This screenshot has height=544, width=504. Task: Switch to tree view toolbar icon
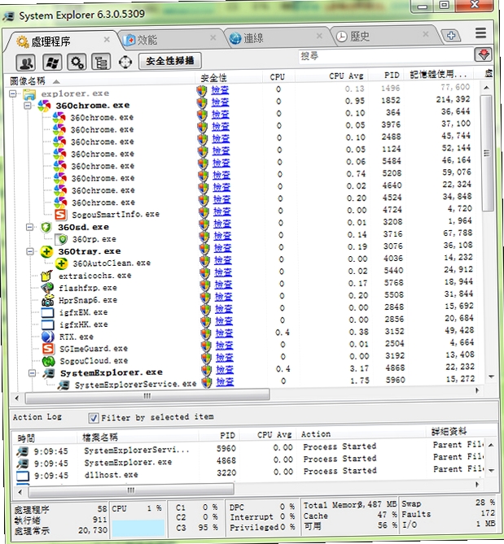[101, 63]
